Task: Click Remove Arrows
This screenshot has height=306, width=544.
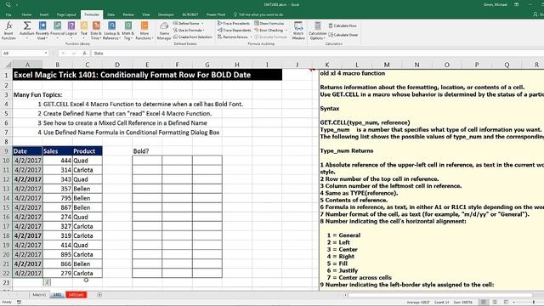Action: point(233,37)
